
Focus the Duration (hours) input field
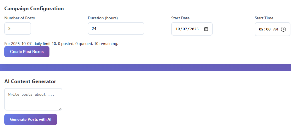(116, 29)
